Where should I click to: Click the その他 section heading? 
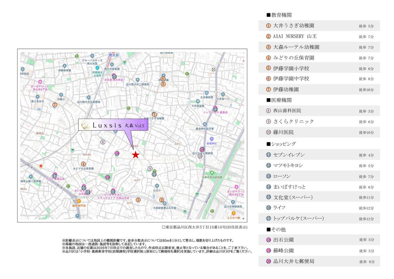276,229
